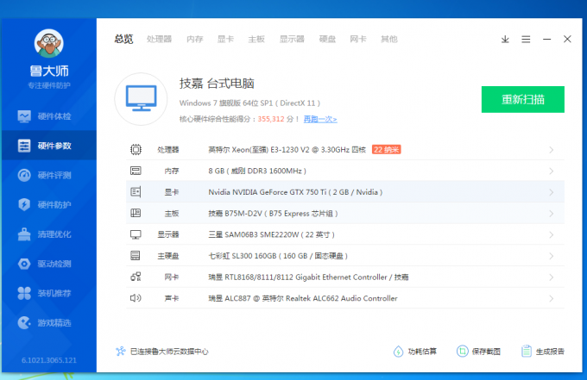Open 游戏精选 games section
Image resolution: width=587 pixels, height=380 pixels.
coord(48,323)
